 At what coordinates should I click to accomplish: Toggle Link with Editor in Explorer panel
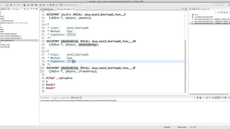(x=28, y=9)
